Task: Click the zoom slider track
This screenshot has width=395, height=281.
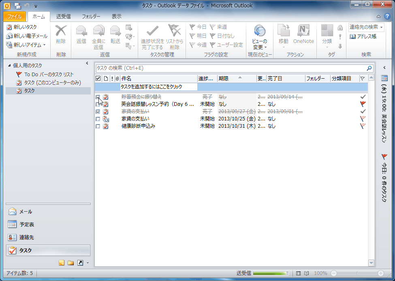Action: pos(357,273)
